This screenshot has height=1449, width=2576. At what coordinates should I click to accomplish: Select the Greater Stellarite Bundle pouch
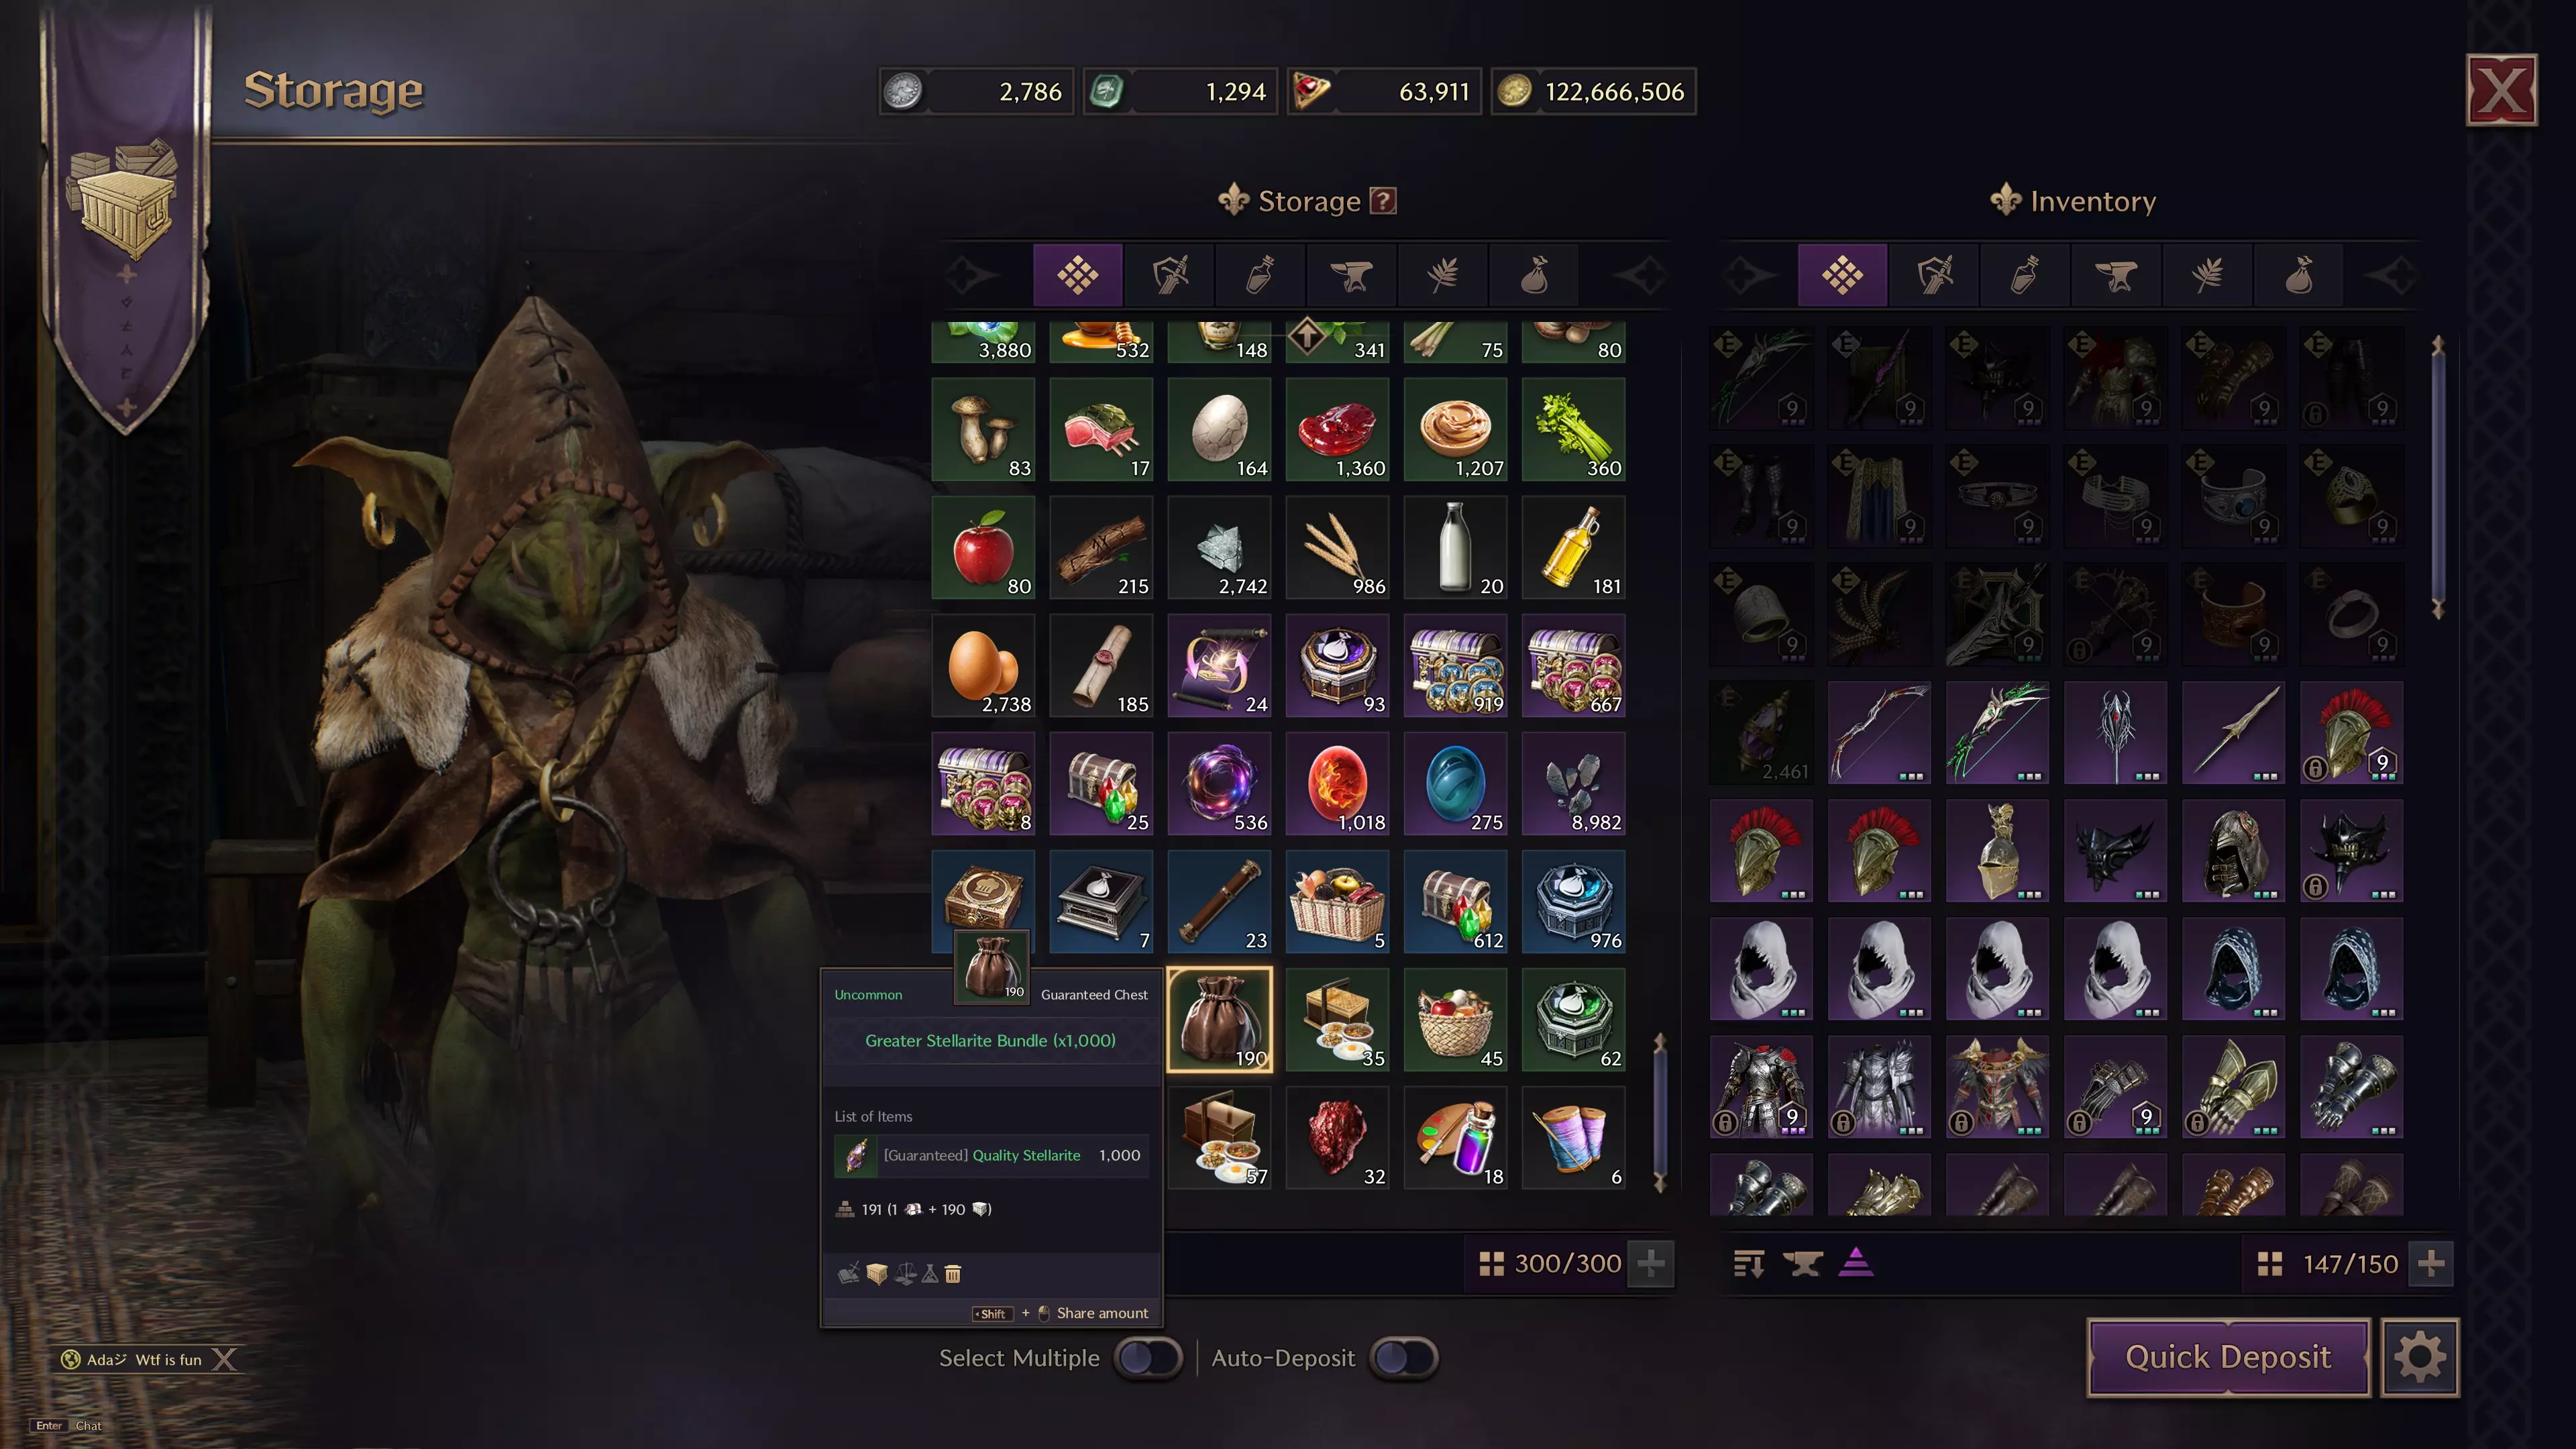click(x=1219, y=1020)
